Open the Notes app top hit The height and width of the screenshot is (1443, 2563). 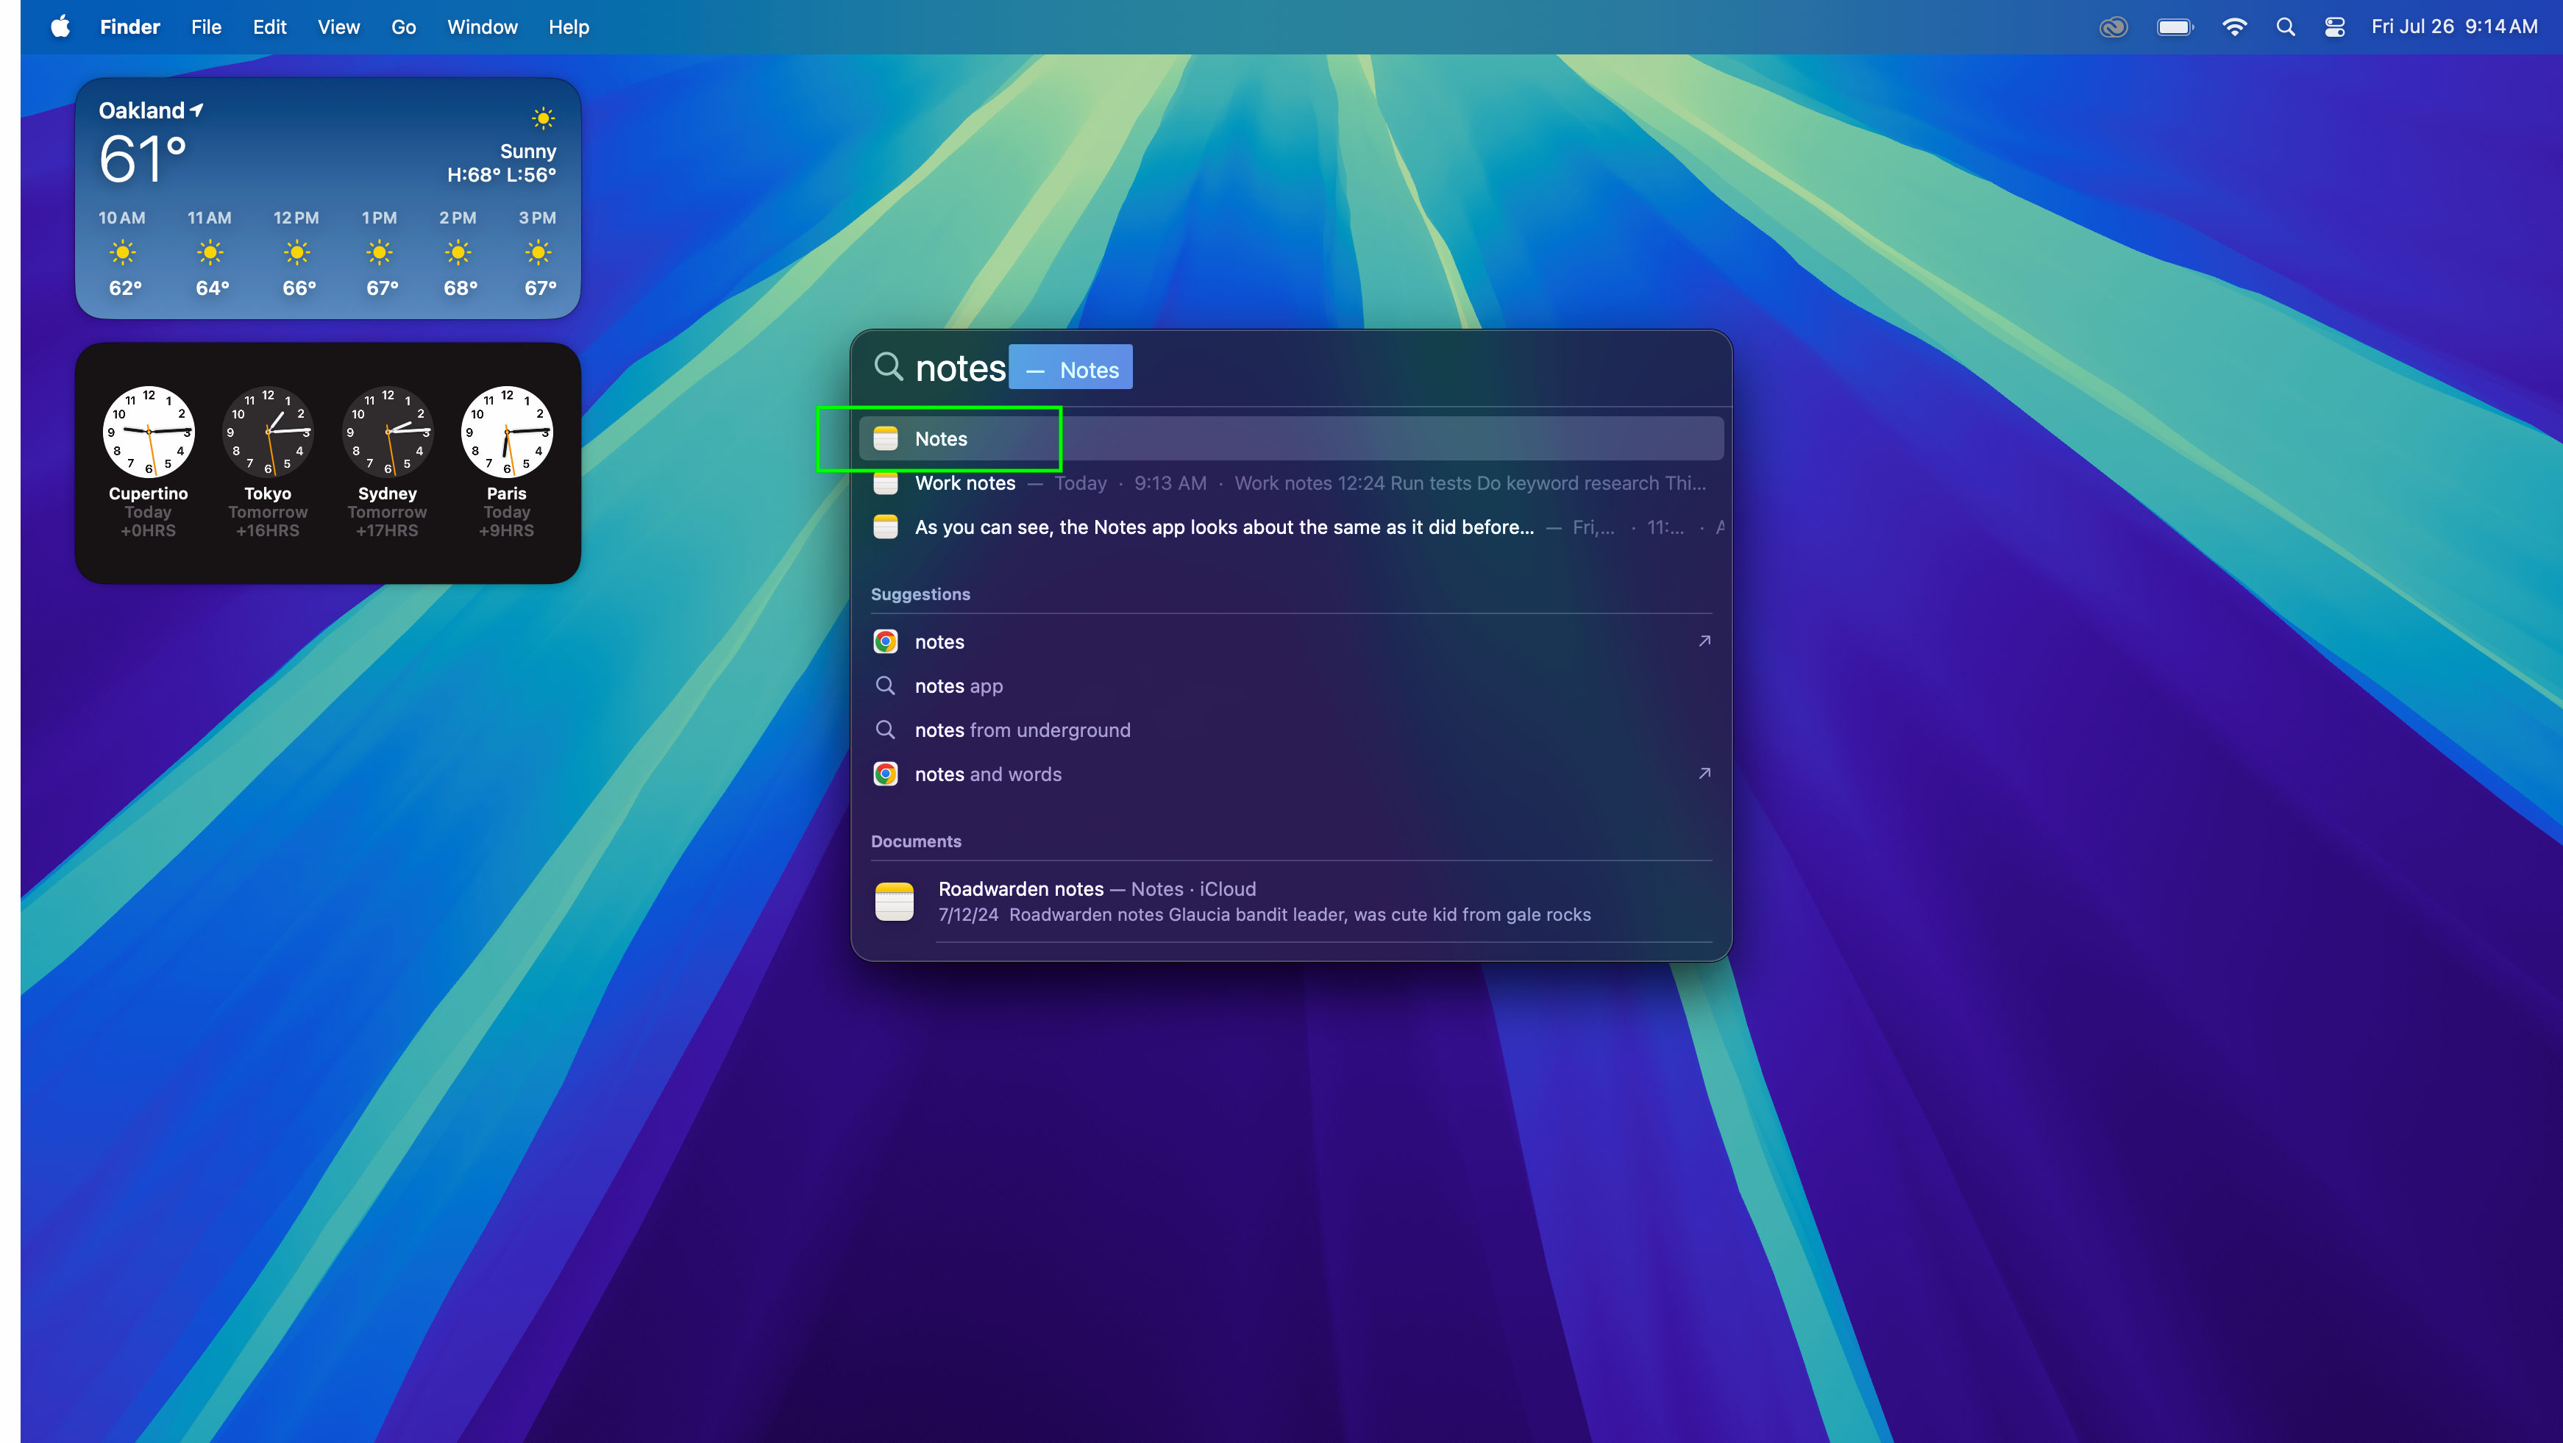point(940,438)
